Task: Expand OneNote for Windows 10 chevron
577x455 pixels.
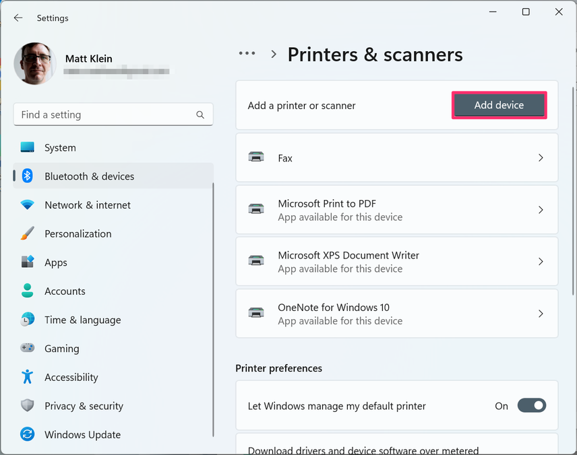Action: click(x=541, y=314)
